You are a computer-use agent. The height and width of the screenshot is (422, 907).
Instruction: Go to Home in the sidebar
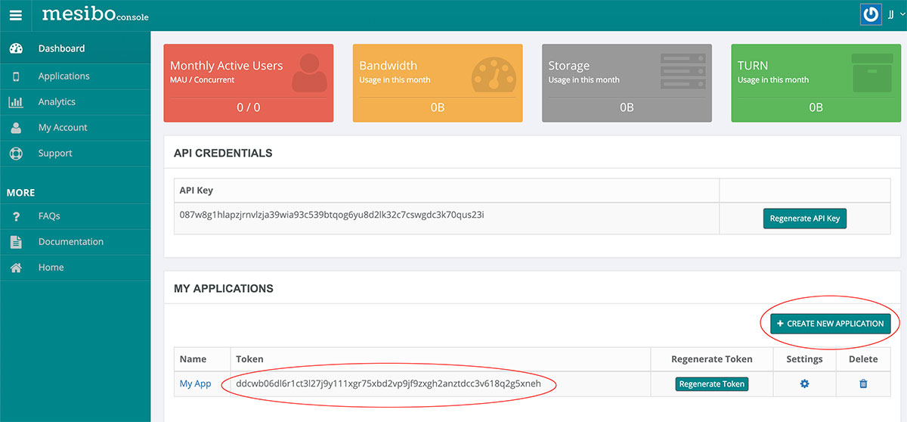tap(51, 268)
